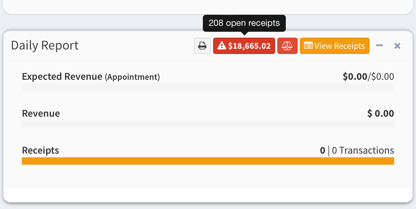Click the receipt list icon in View Receipts
The width and height of the screenshot is (416, 209).
click(x=308, y=46)
